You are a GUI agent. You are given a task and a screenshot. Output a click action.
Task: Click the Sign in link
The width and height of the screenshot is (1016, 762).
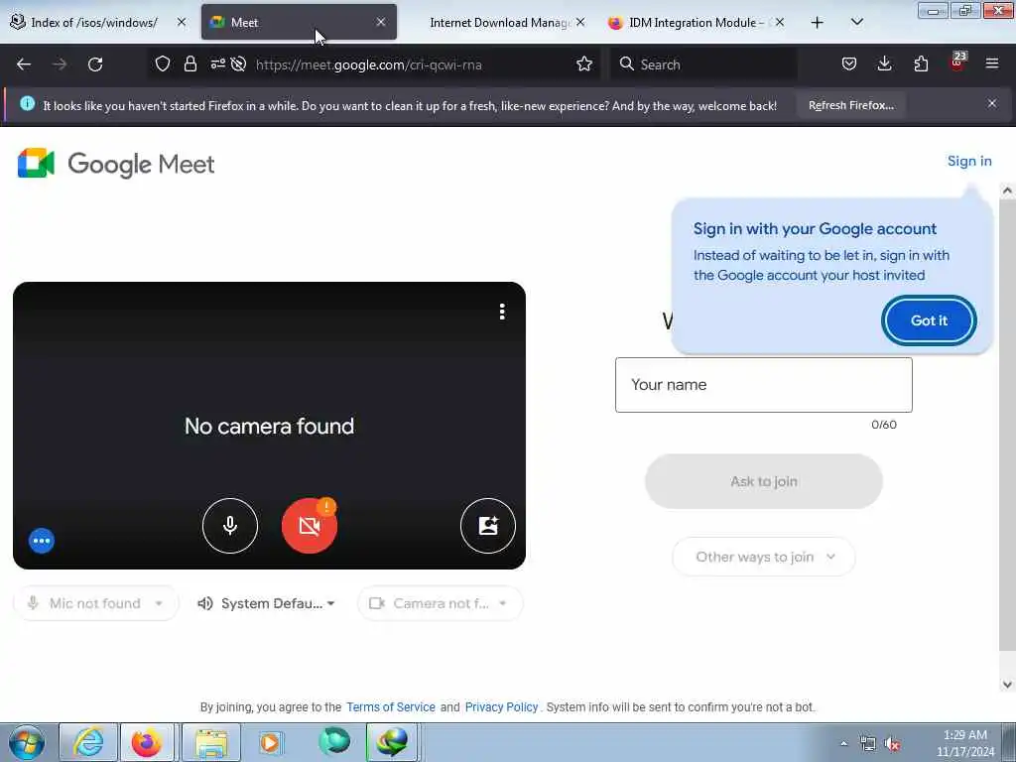pyautogui.click(x=969, y=162)
